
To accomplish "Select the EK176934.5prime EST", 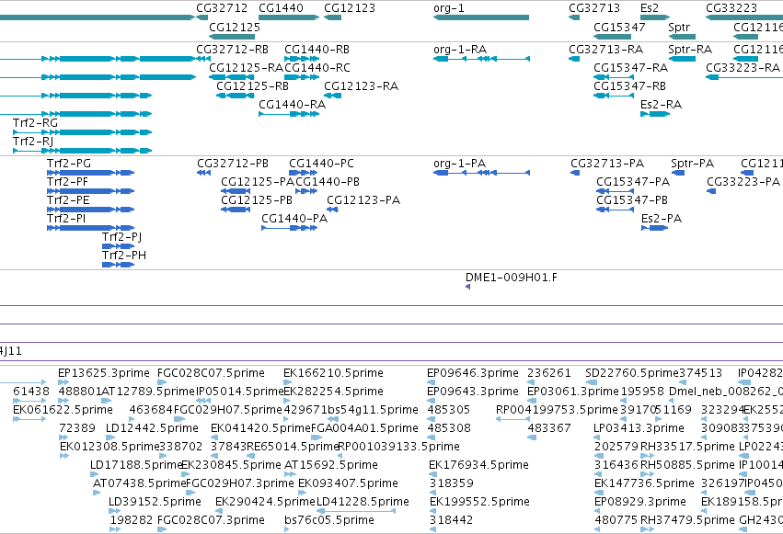I will (x=432, y=474).
